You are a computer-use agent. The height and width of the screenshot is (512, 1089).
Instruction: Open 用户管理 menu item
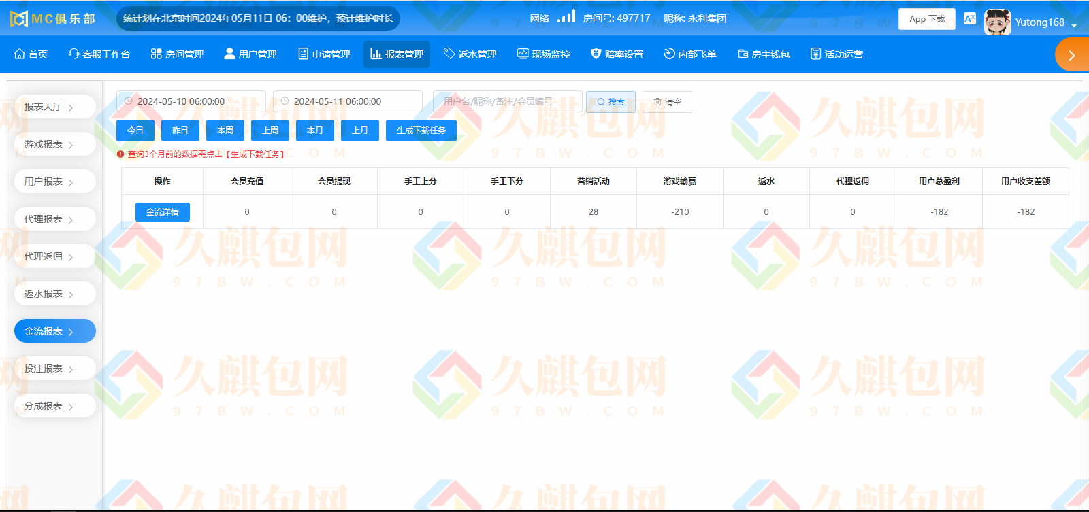[x=250, y=54]
